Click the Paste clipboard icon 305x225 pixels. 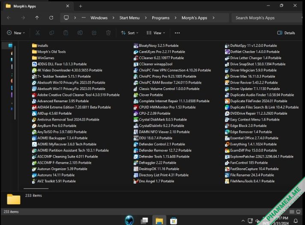pyautogui.click(x=66, y=33)
